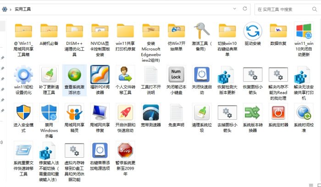Open the 仿Win7开始菜单 folder
The width and height of the screenshot is (321, 187).
[176, 31]
